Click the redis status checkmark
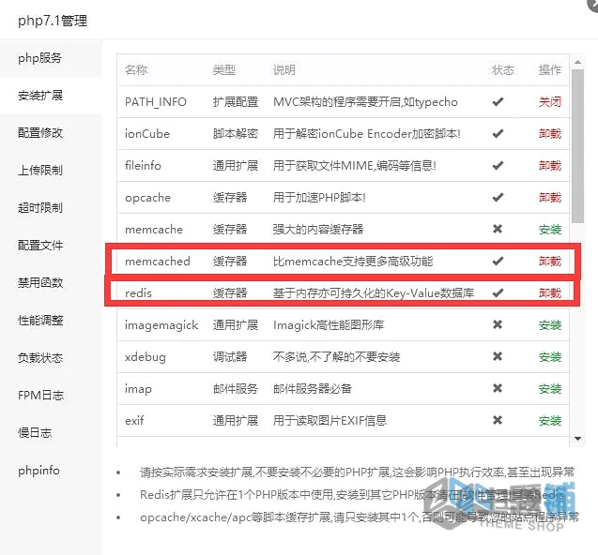The image size is (598, 555). coord(498,292)
